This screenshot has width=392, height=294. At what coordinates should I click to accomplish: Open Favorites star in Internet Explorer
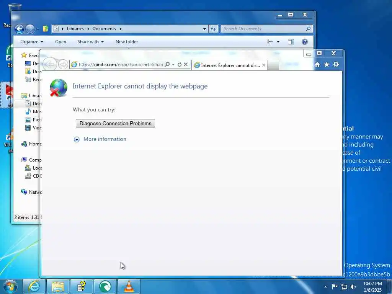pyautogui.click(x=327, y=64)
